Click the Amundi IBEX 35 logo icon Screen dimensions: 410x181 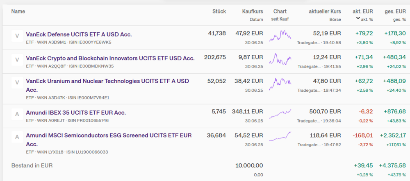(17, 114)
